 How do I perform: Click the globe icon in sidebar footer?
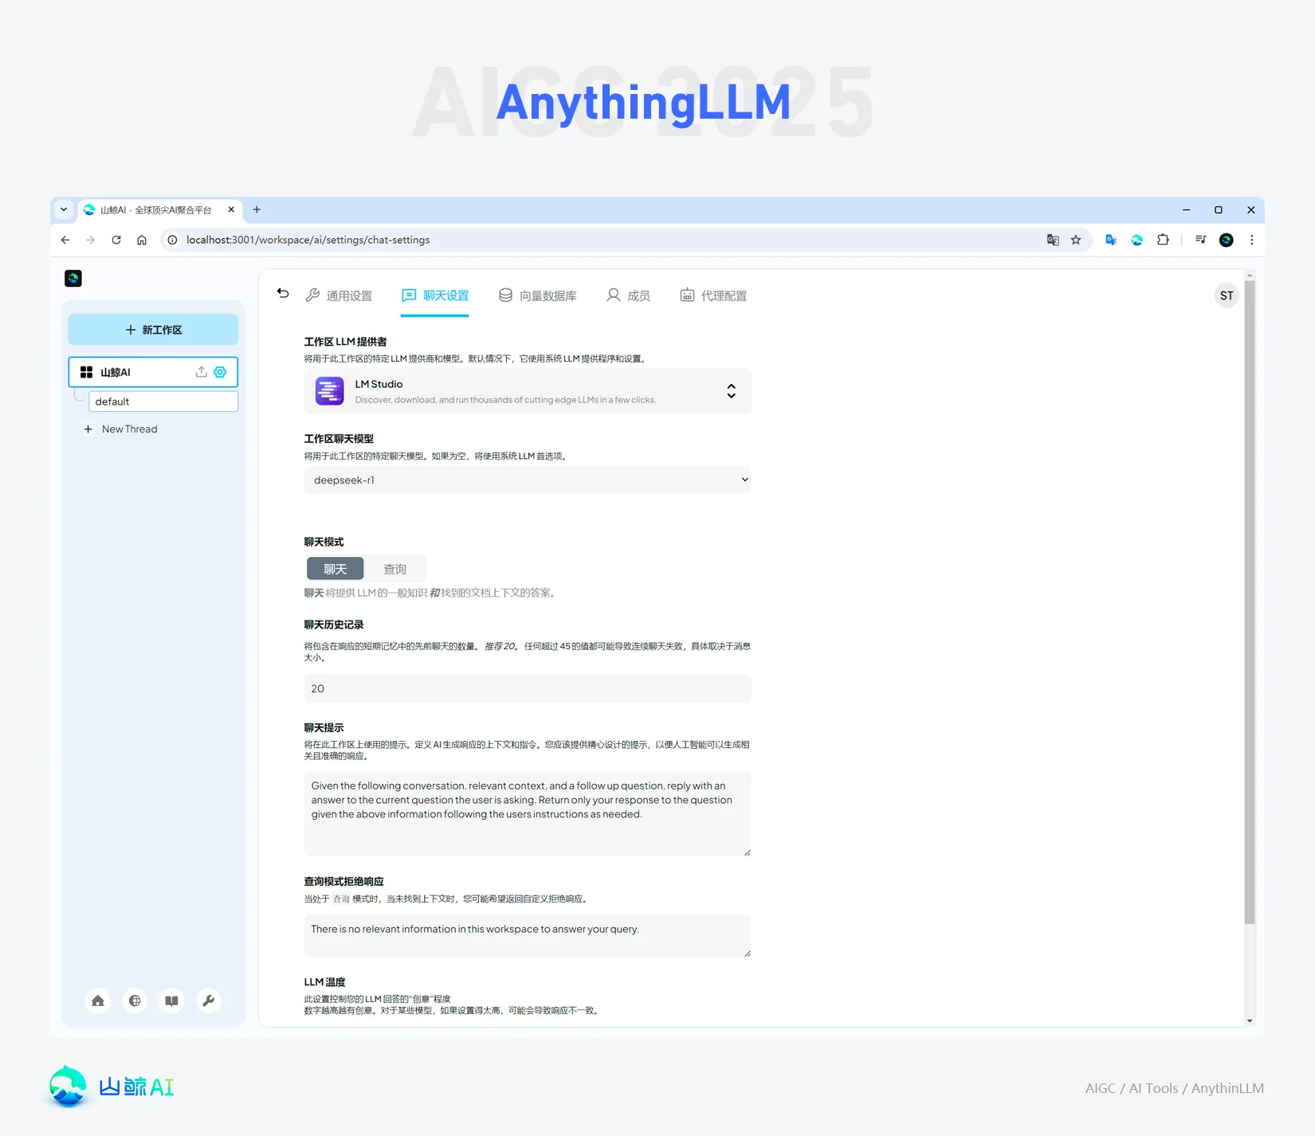(x=135, y=1001)
